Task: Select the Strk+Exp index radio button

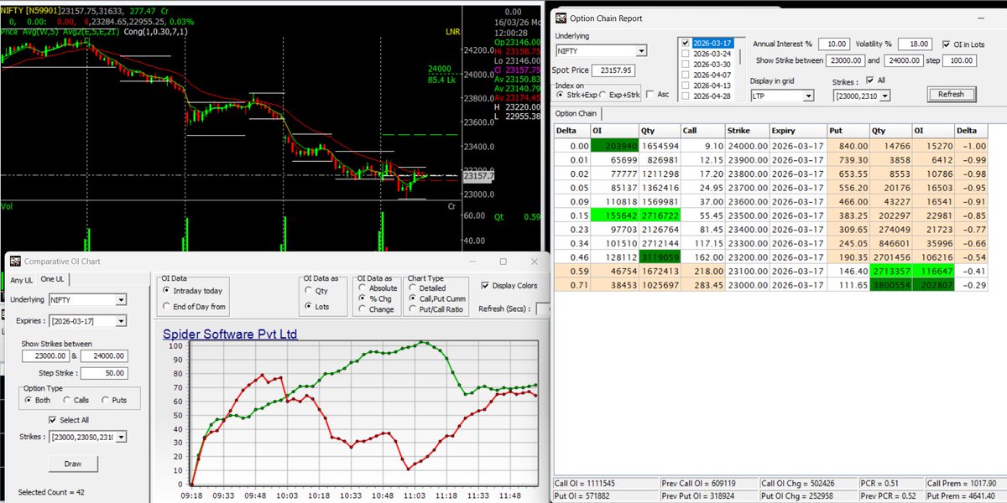Action: (x=561, y=95)
